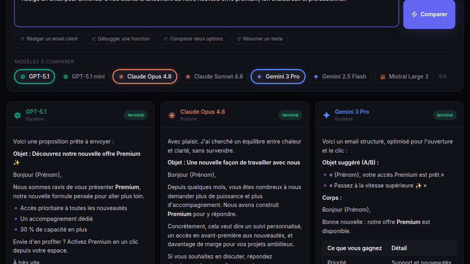The height and width of the screenshot is (264, 470).
Task: Click send icon on 'Rédiger un email client'
Action: [x=22, y=39]
